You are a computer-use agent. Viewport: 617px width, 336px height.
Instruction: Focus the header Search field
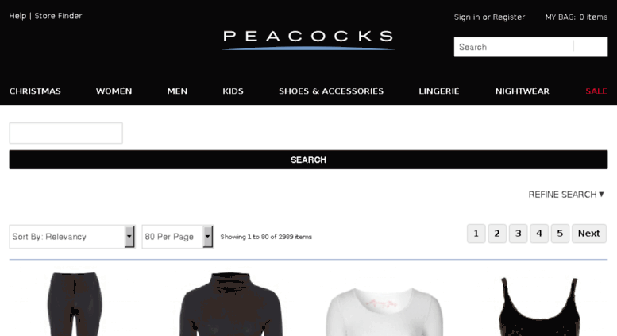pos(514,47)
